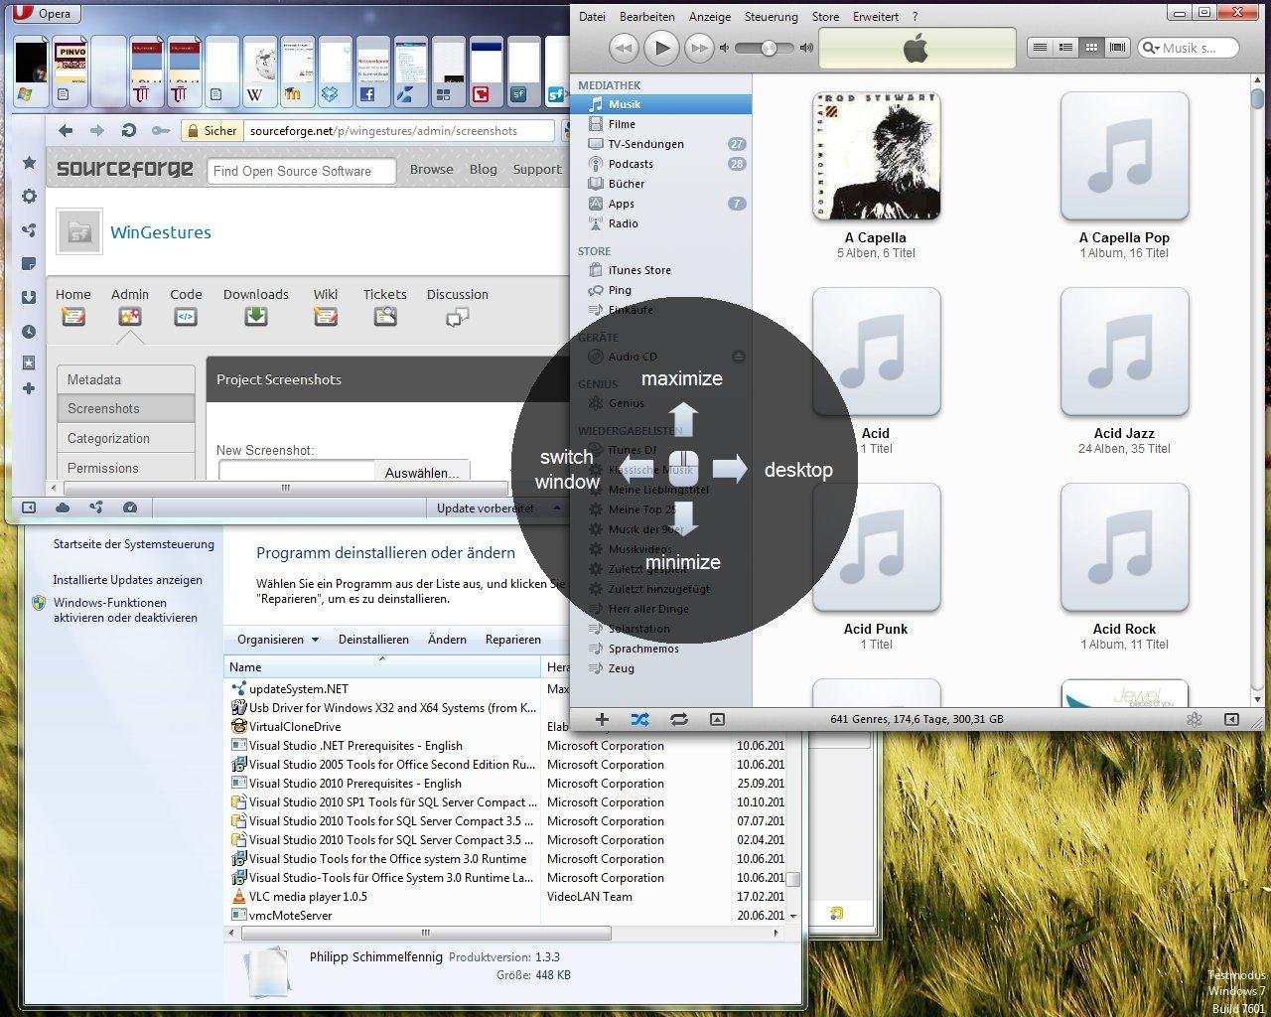Screen dimensions: 1271x1017
Task: Select the Categorization admin tab
Action: pos(109,438)
